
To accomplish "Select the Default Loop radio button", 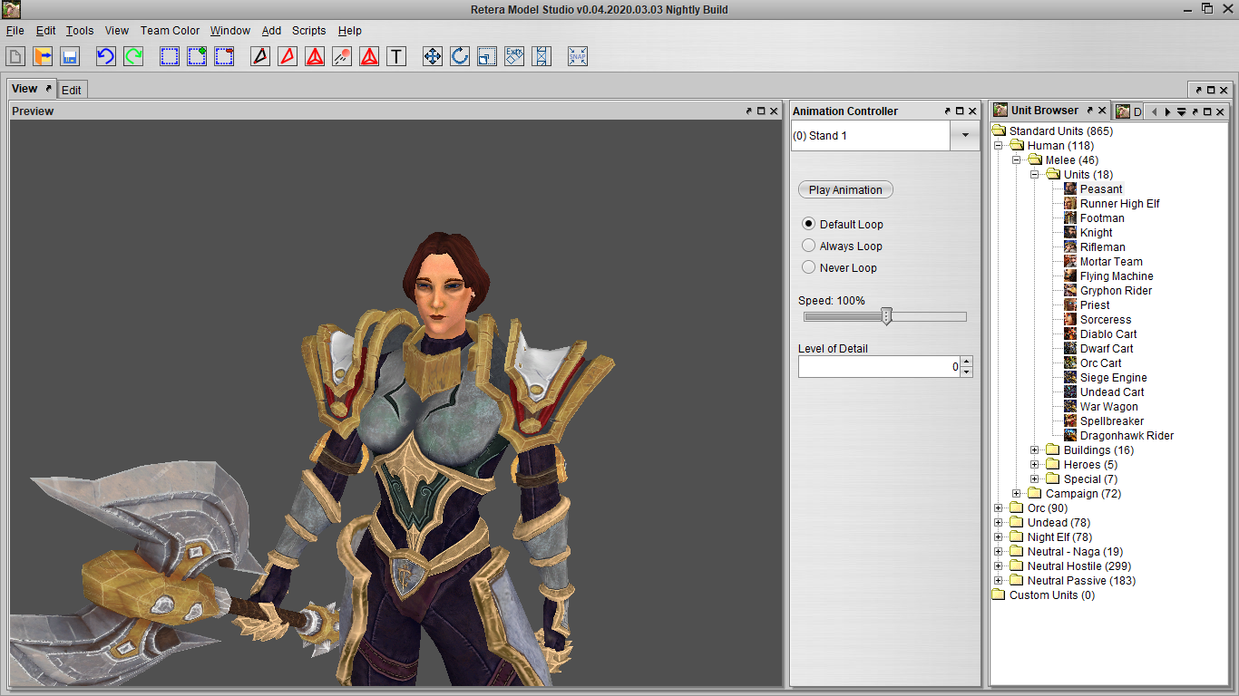I will pyautogui.click(x=808, y=223).
